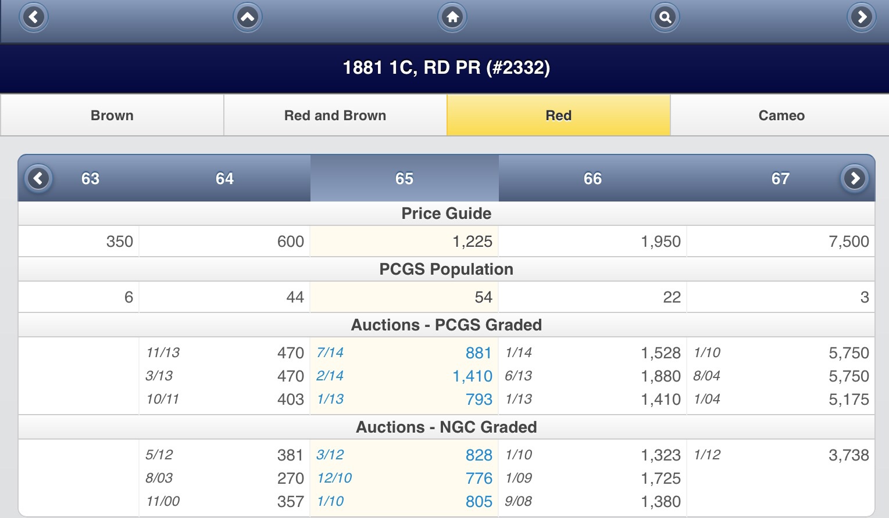This screenshot has height=518, width=889.
Task: Go to the home screen icon
Action: click(x=452, y=17)
